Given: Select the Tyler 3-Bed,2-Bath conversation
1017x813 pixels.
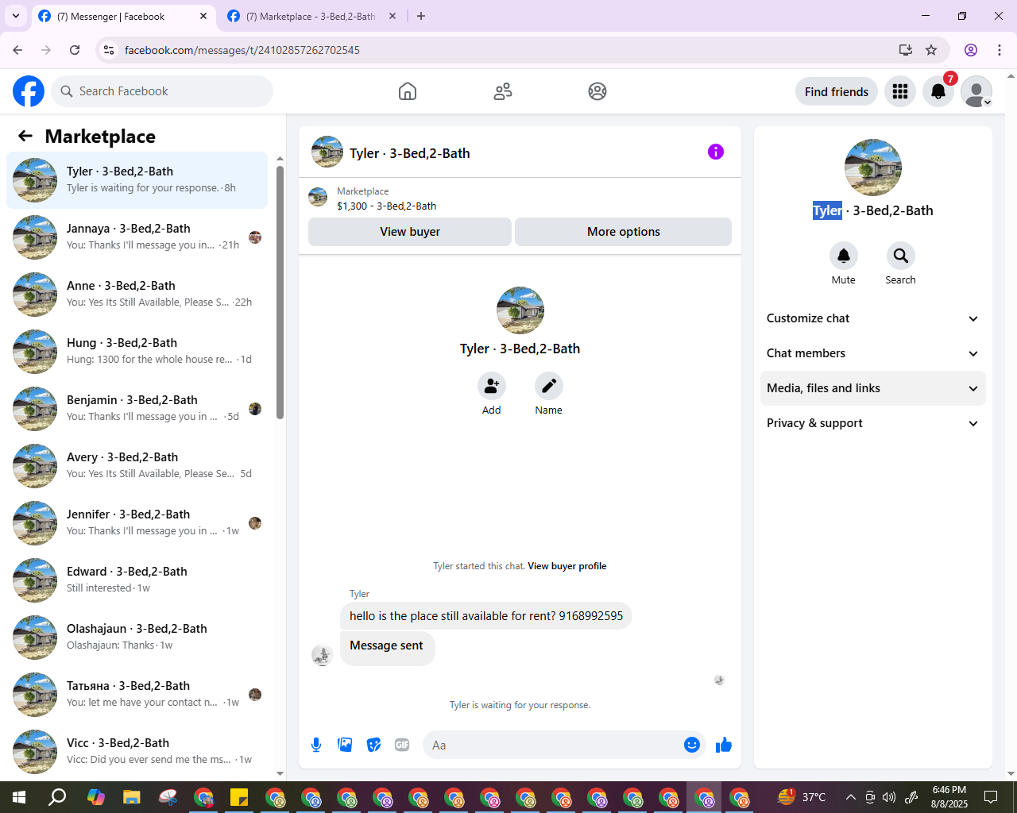Looking at the screenshot, I should tap(137, 180).
